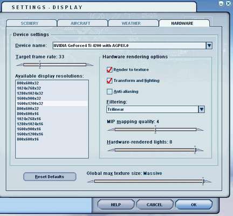Open the Device name dropdown arrow
The image size is (233, 216).
tap(209, 45)
